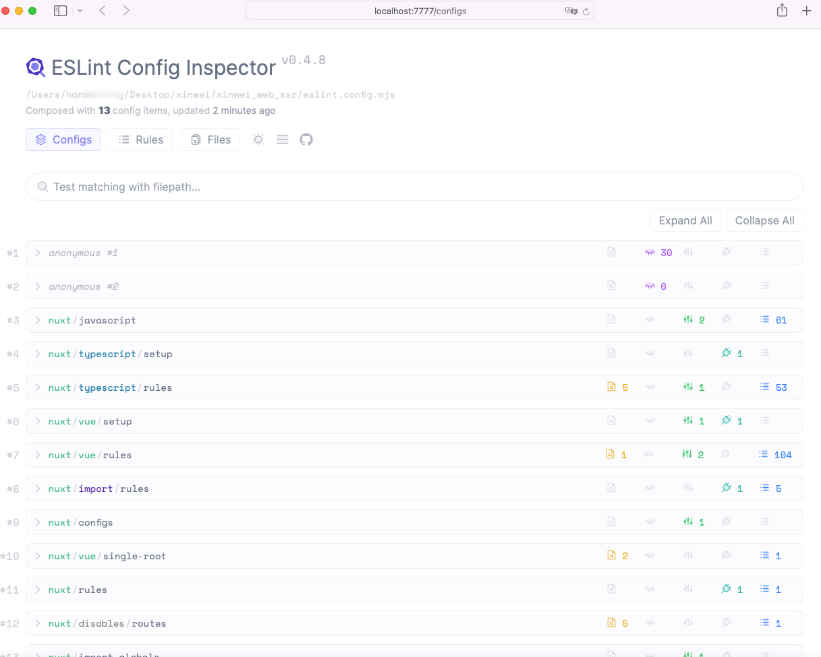This screenshot has width=821, height=657.
Task: Click the files badge showing 2 on nuxt/vue/single-root
Action: 617,556
